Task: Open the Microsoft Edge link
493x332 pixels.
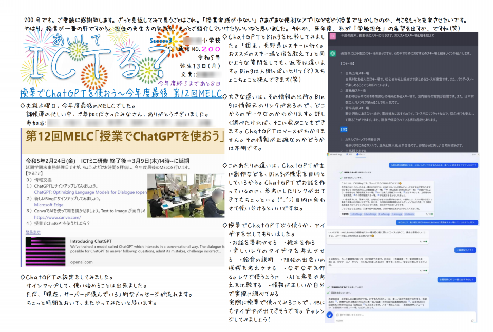Action: pos(49,205)
